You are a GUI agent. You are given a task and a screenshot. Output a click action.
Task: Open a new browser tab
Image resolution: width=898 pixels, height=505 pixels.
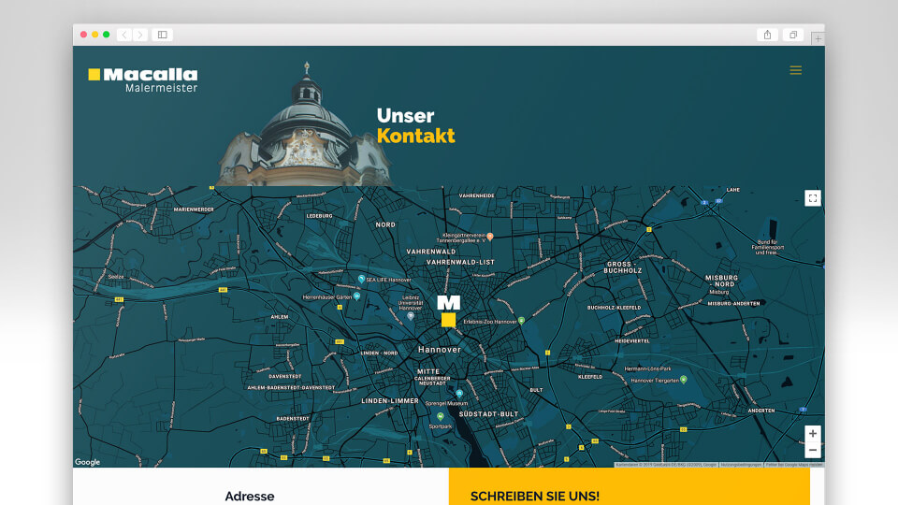(x=818, y=38)
